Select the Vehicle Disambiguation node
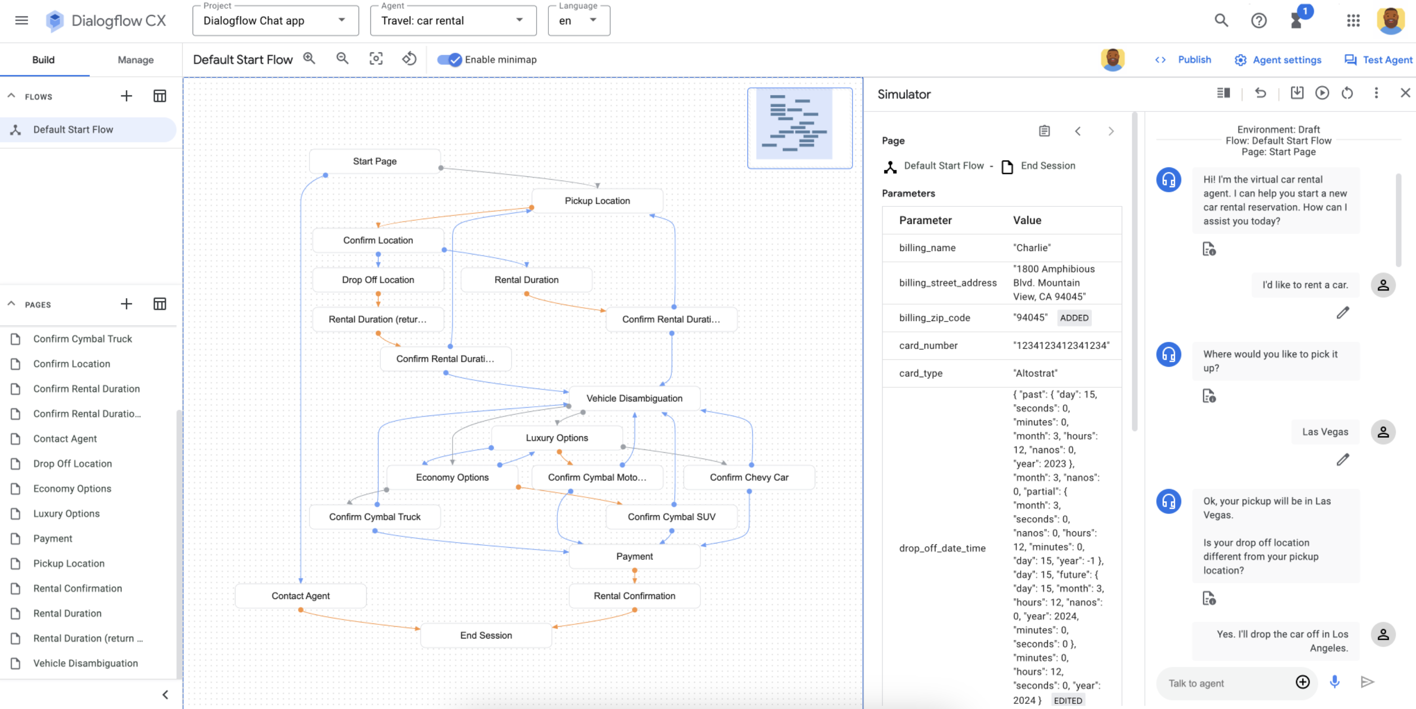This screenshot has height=709, width=1416. coord(635,398)
